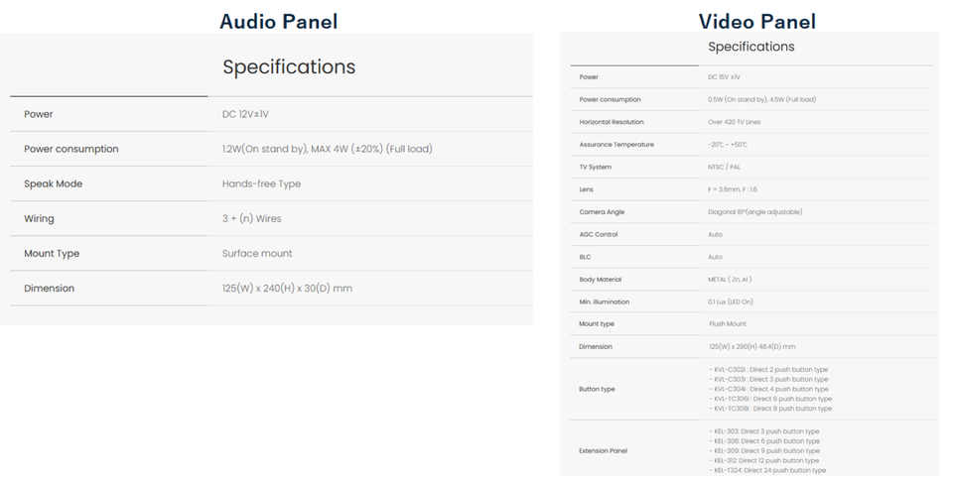Click the Assurance Temperature label
The width and height of the screenshot is (953, 483).
point(615,145)
